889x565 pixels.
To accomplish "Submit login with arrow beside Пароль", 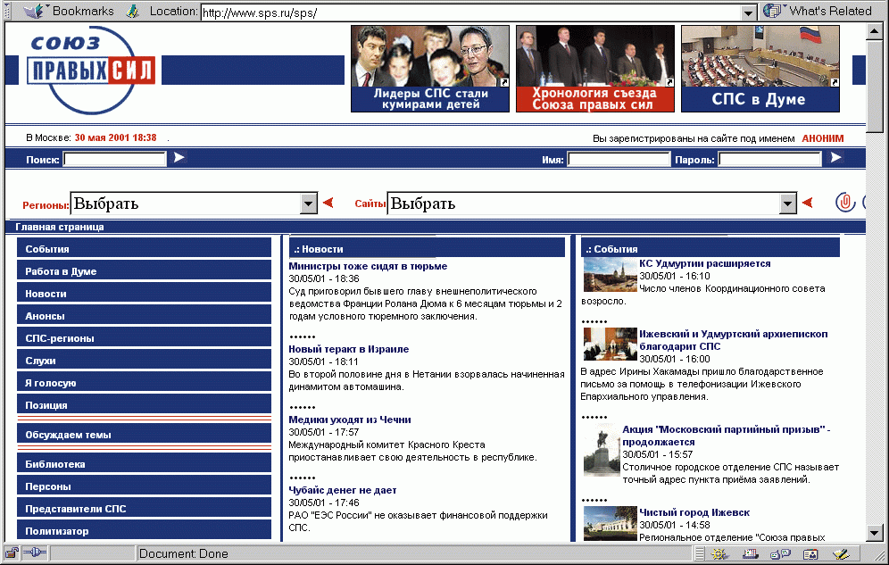I will pyautogui.click(x=835, y=158).
